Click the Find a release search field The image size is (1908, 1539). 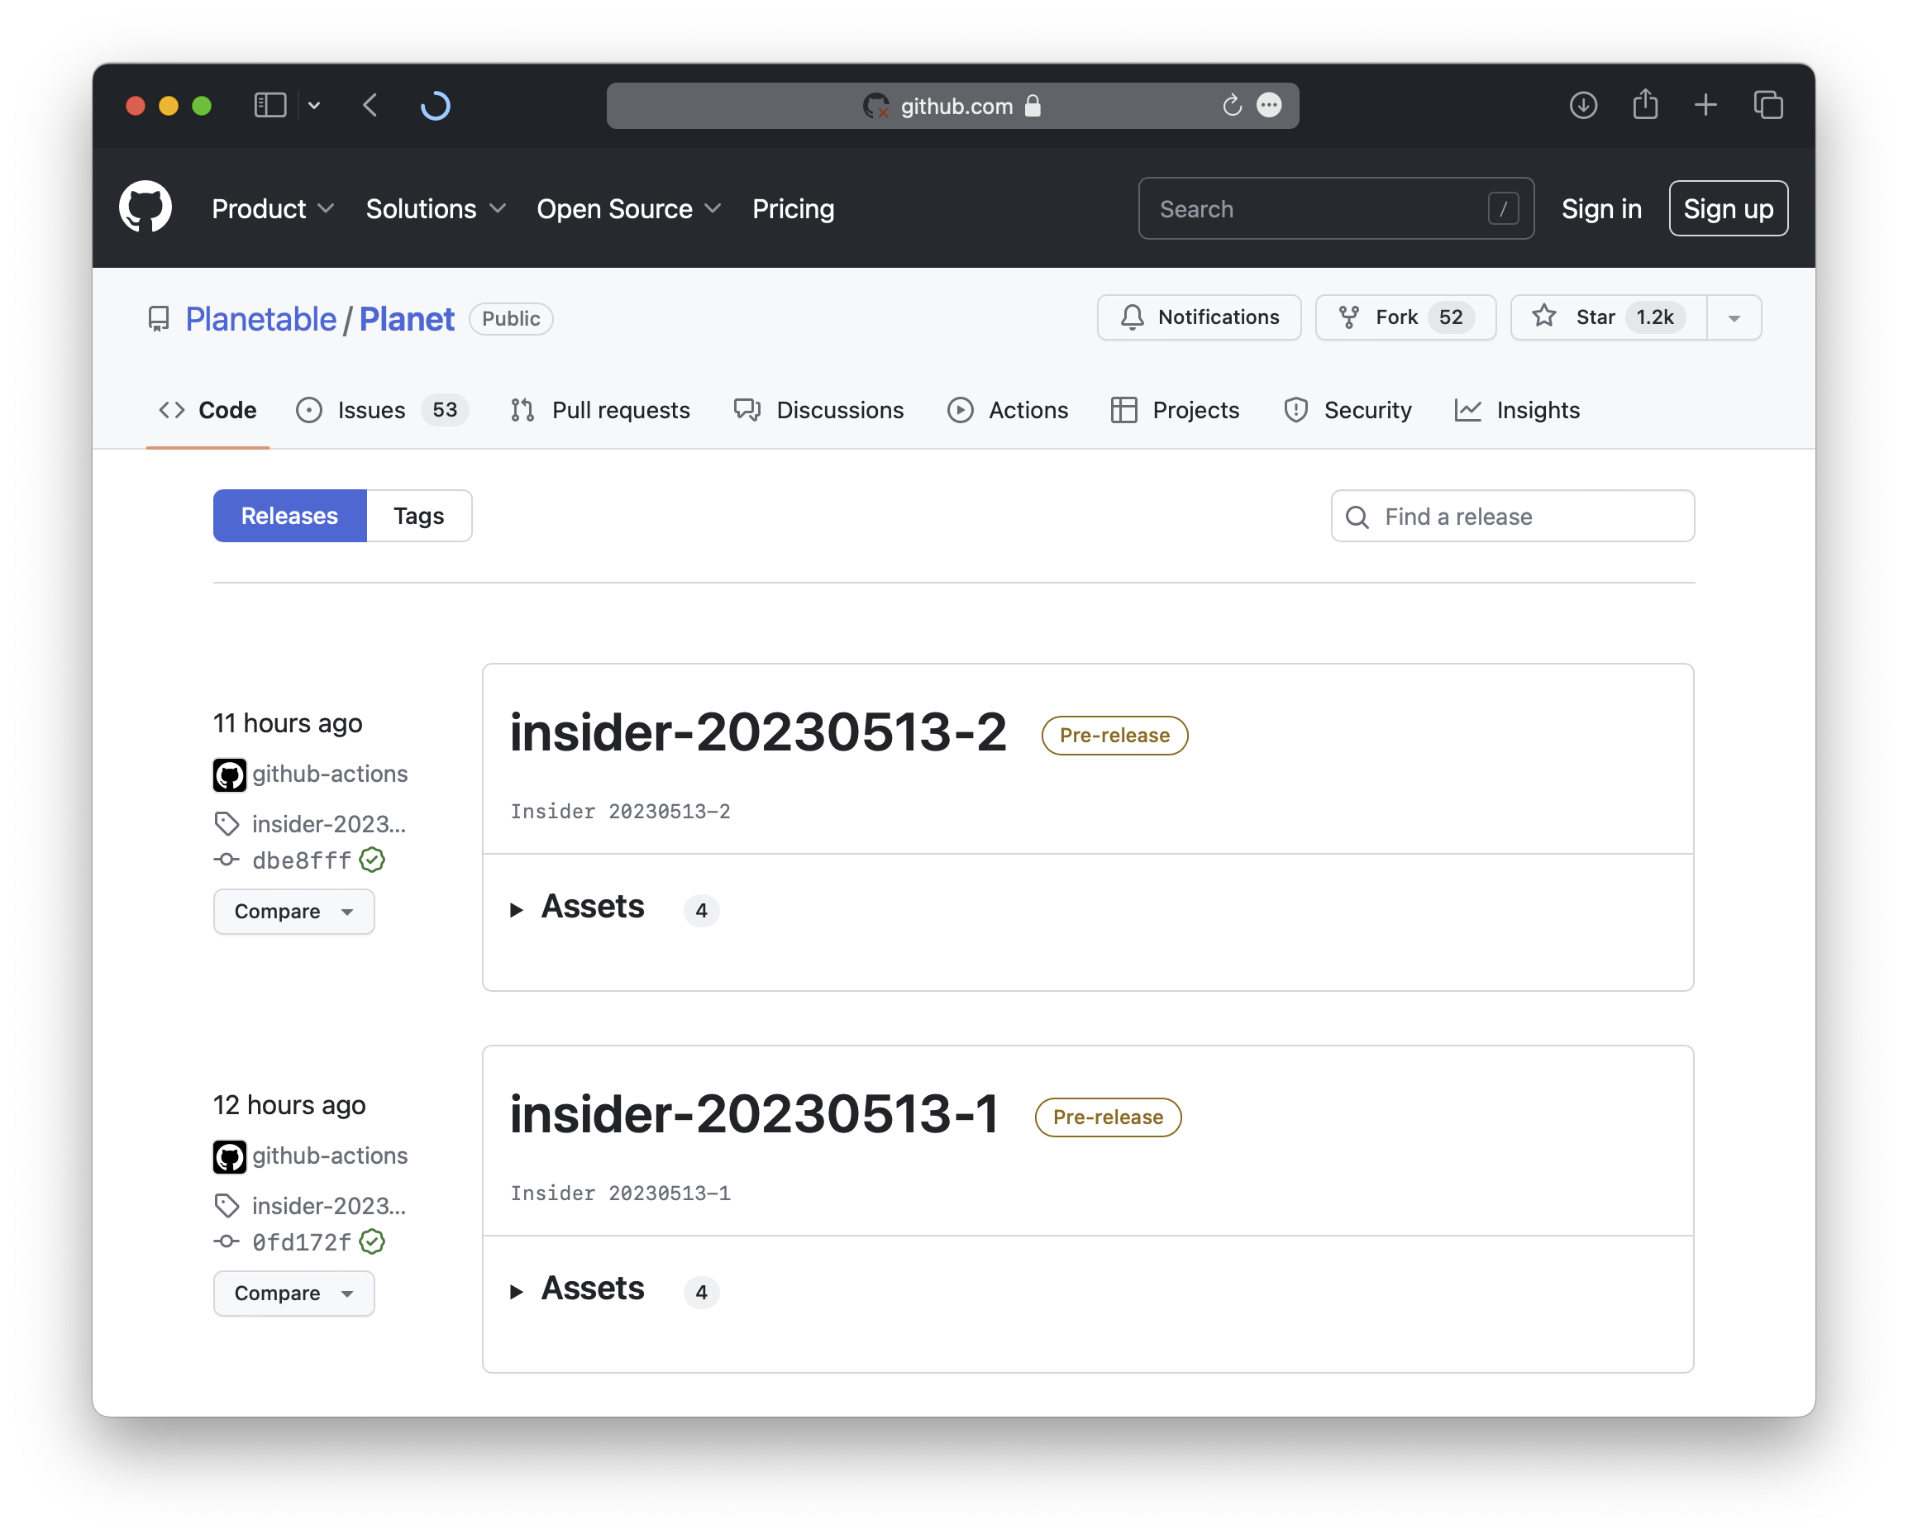coord(1512,515)
